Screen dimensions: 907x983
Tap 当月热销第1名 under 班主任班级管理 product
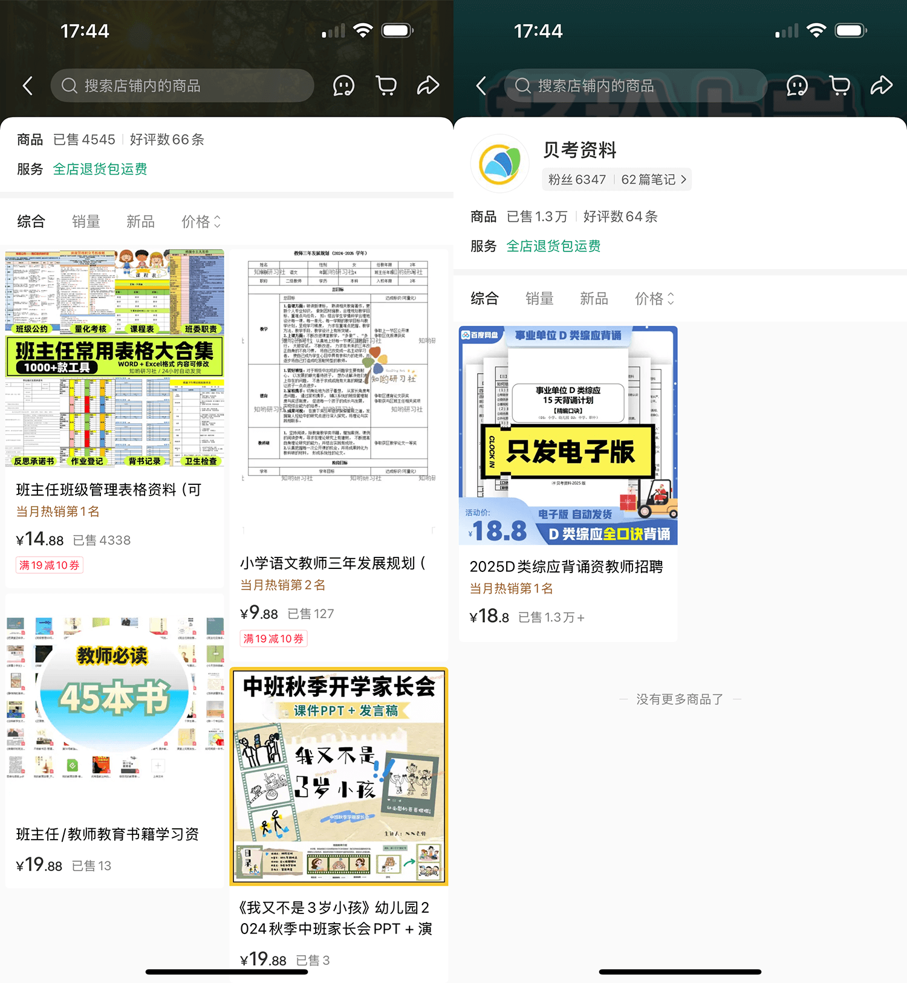point(58,511)
